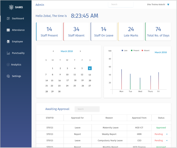Select day 6 highlighted in calendar

click(90, 68)
